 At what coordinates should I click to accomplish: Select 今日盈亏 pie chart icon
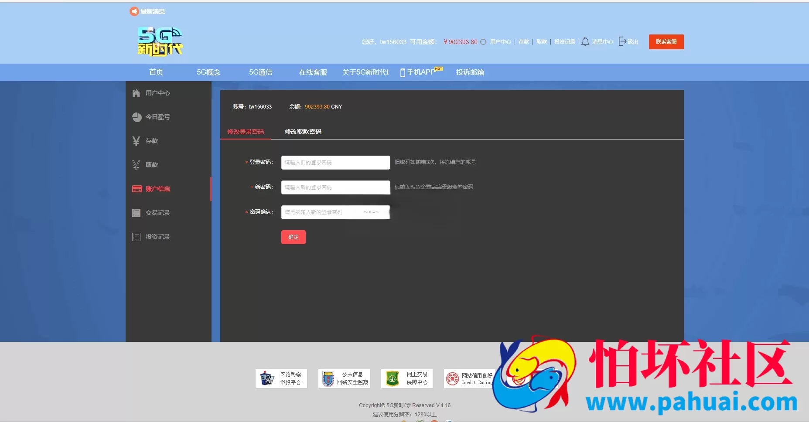pyautogui.click(x=137, y=117)
